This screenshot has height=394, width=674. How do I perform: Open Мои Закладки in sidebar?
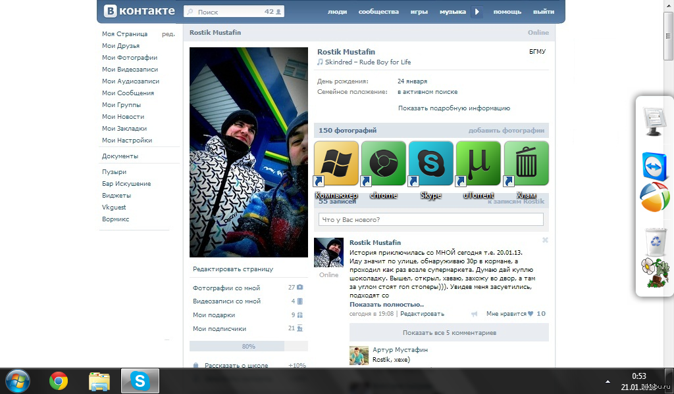click(124, 128)
